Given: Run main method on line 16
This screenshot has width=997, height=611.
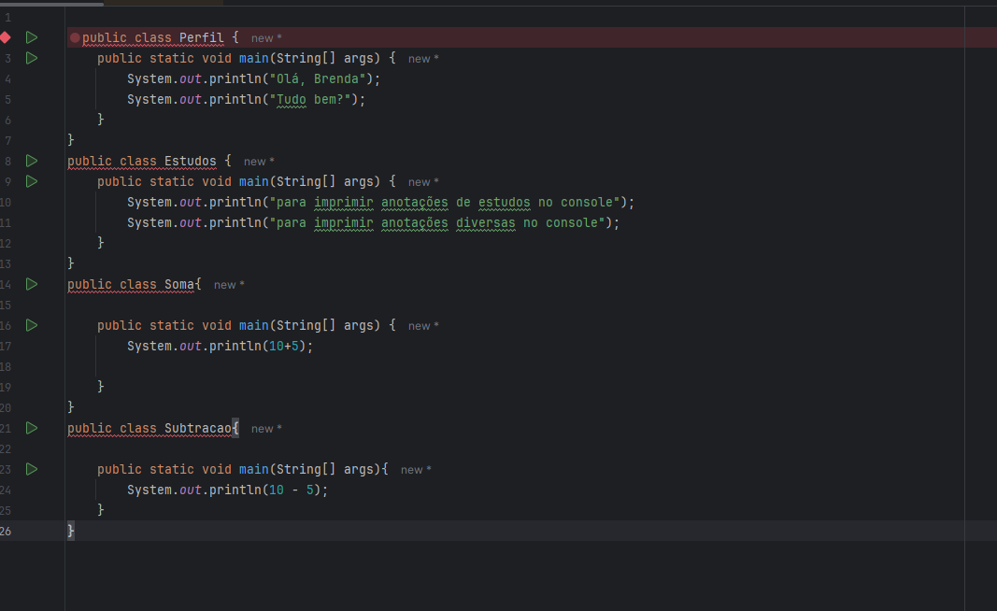Looking at the screenshot, I should 31,325.
